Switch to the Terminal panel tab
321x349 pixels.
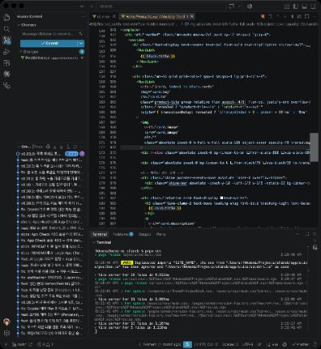tap(100, 234)
